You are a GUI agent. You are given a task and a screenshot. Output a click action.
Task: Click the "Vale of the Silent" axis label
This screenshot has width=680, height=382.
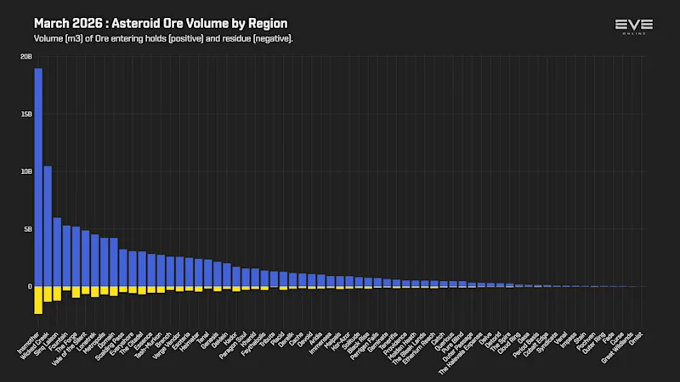[x=69, y=349]
